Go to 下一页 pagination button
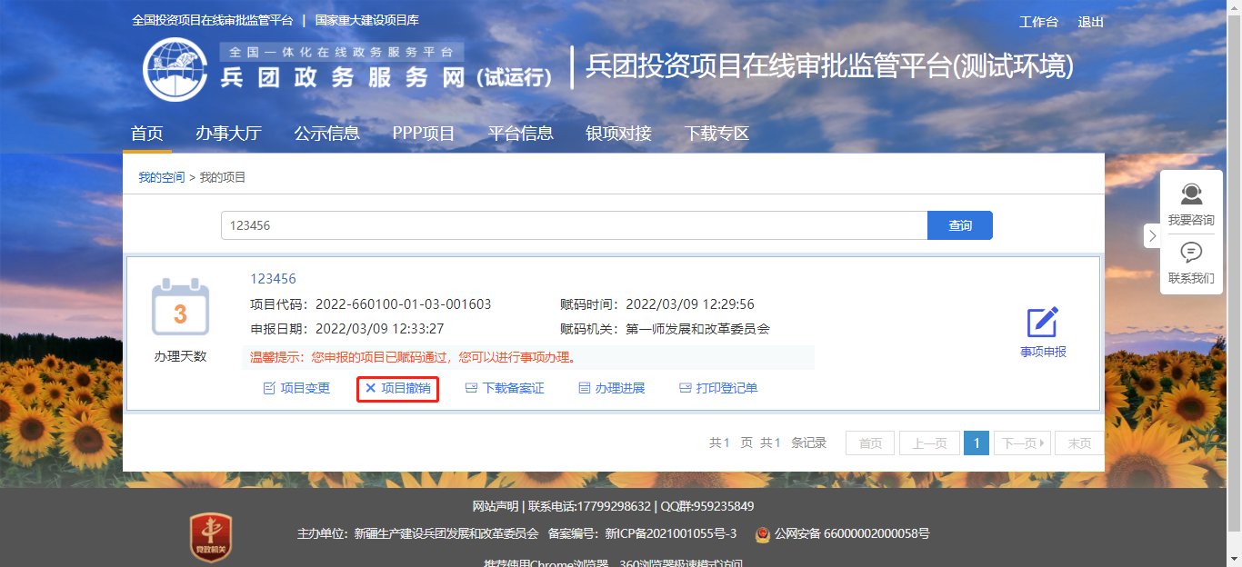The image size is (1242, 567). coord(1022,443)
